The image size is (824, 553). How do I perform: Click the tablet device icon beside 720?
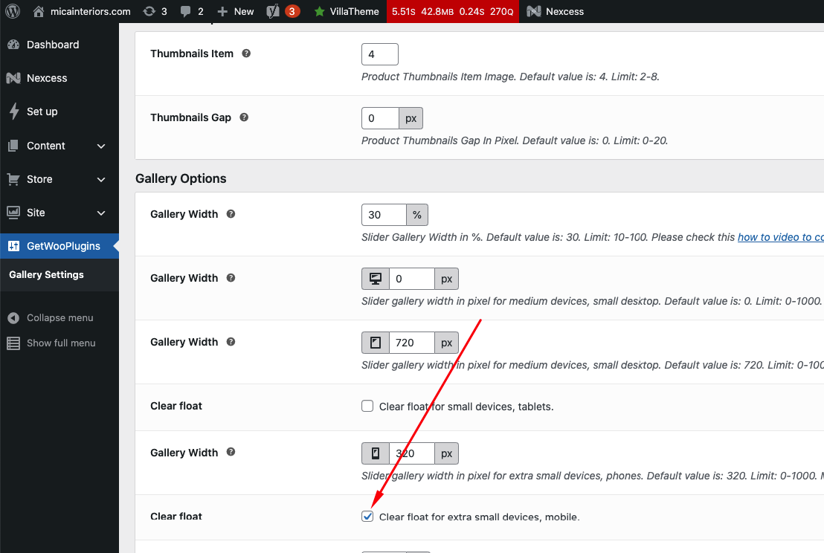[x=376, y=343]
